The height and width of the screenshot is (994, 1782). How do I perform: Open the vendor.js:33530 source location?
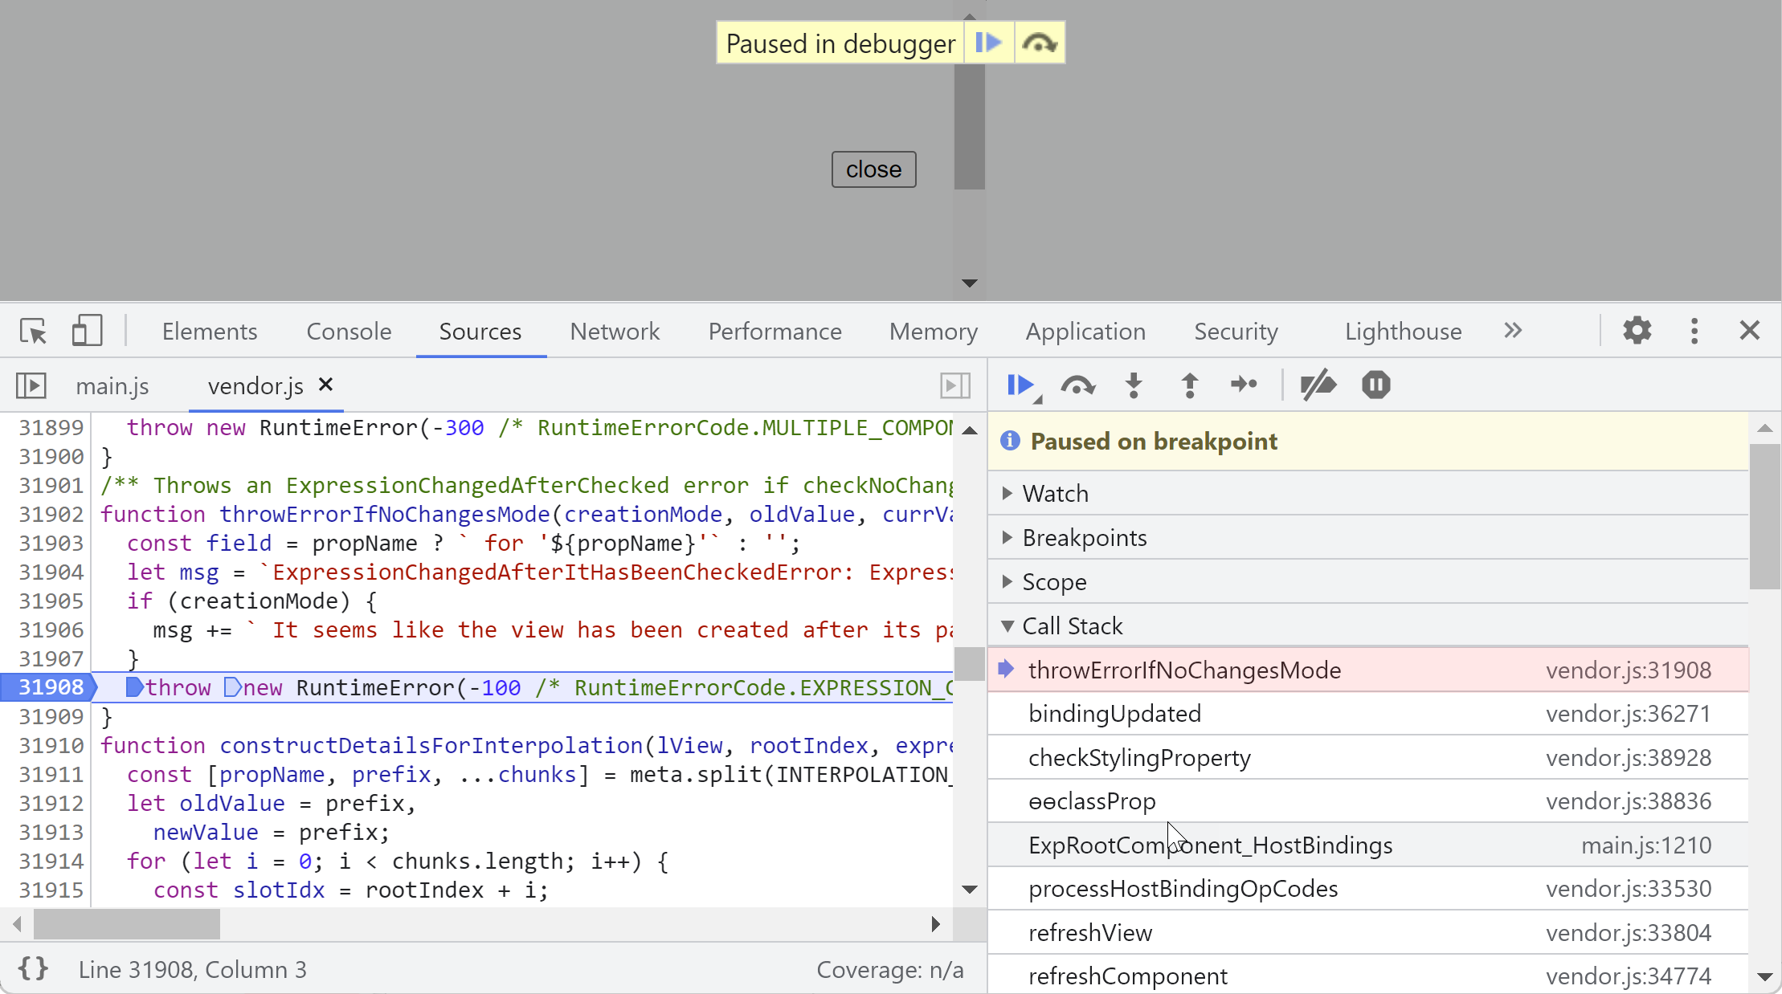pos(1628,888)
